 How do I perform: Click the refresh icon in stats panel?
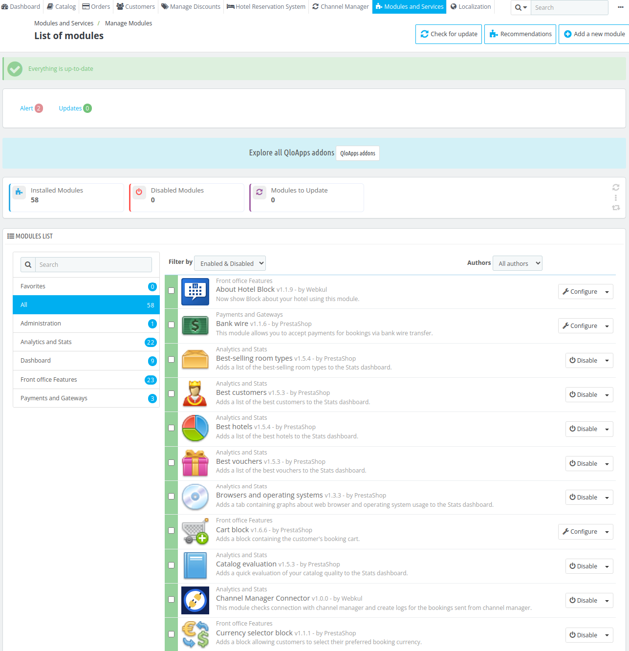[616, 188]
